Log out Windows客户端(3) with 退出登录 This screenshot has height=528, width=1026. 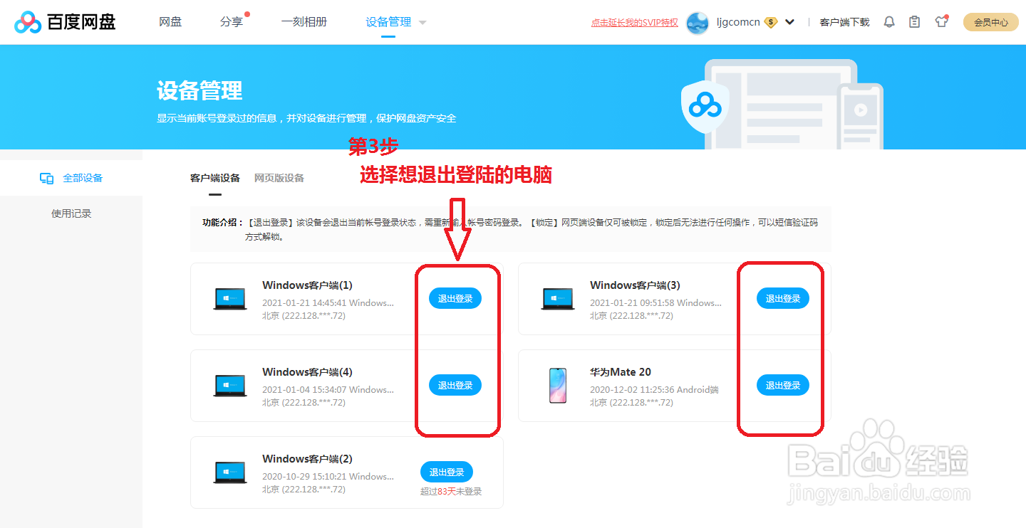coord(783,298)
